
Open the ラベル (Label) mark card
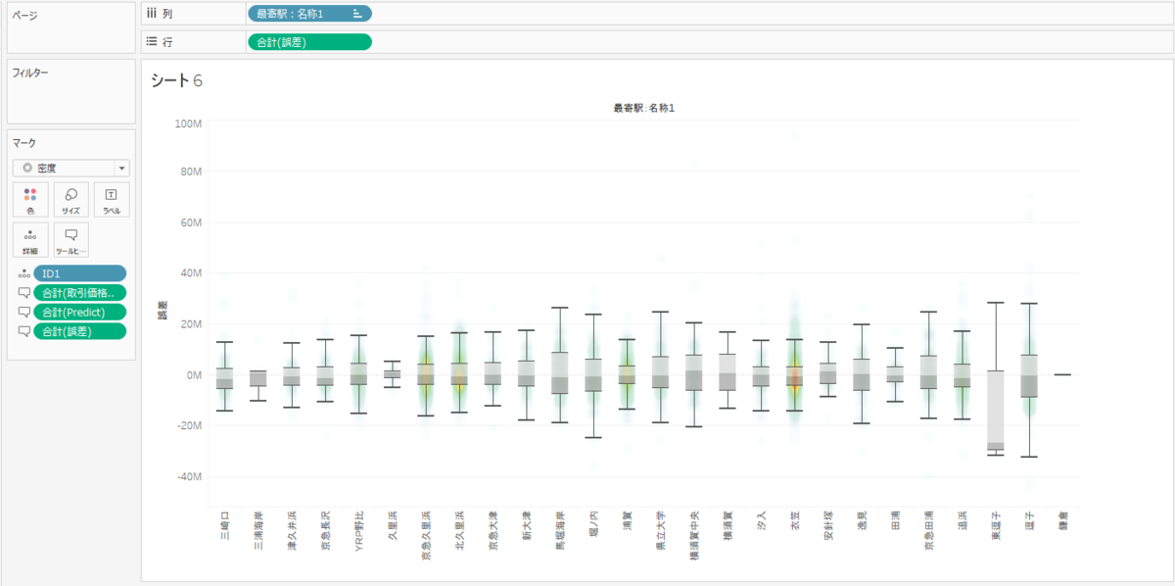click(111, 200)
